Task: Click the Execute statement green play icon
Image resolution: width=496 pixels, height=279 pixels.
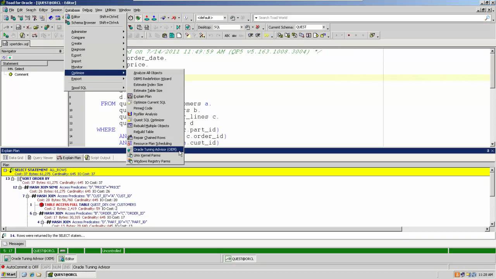Action: (x=6, y=35)
